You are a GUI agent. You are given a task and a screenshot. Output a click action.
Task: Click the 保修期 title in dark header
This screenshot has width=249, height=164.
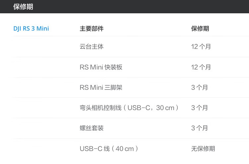click(23, 7)
